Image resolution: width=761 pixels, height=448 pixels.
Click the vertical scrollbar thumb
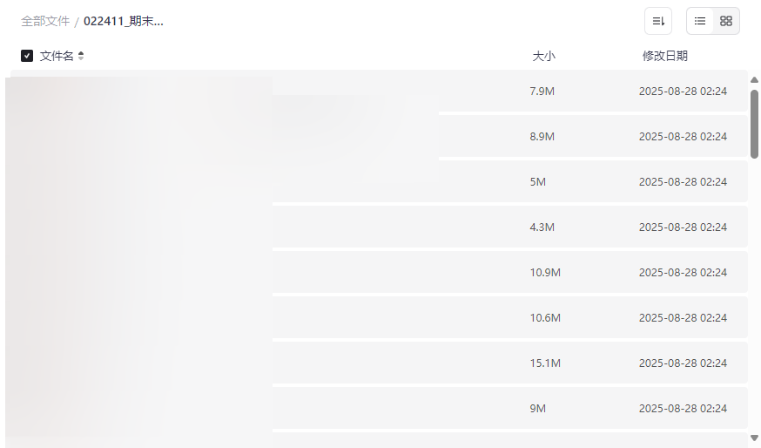(754, 123)
